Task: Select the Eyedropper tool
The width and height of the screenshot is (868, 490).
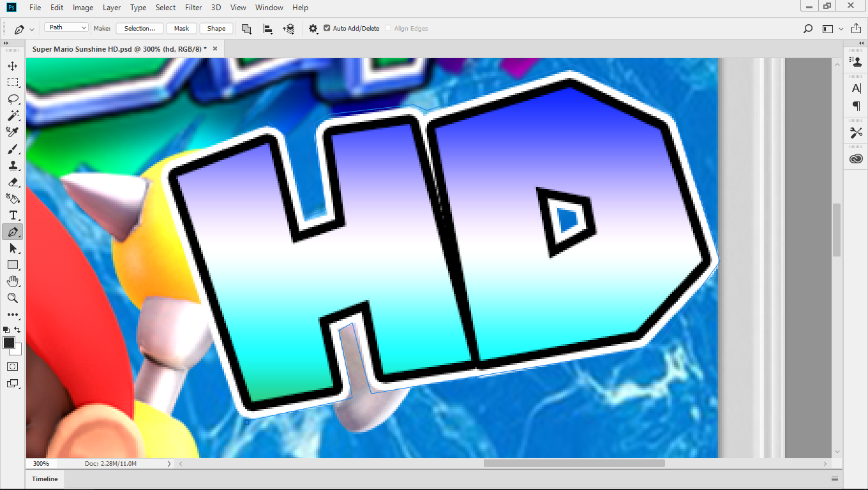Action: click(x=13, y=132)
